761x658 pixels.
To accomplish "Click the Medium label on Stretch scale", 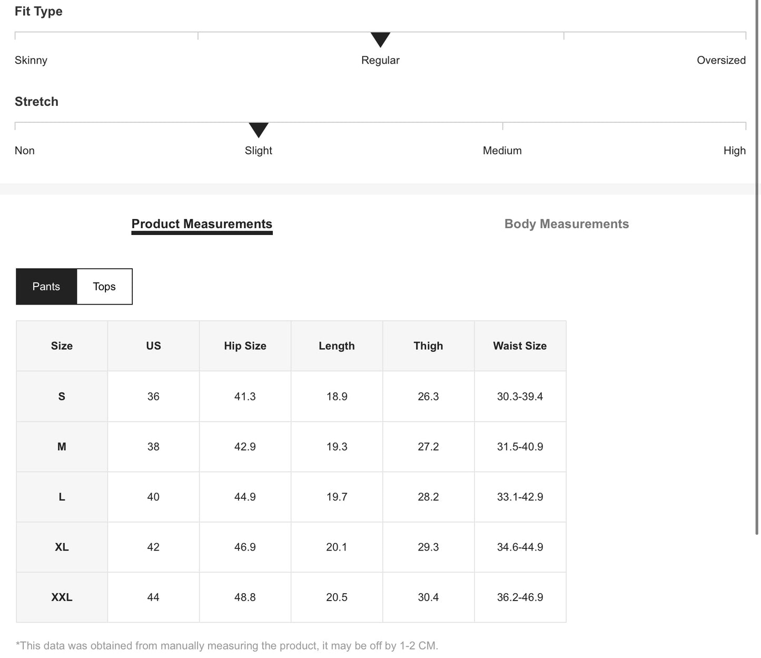I will click(x=502, y=151).
